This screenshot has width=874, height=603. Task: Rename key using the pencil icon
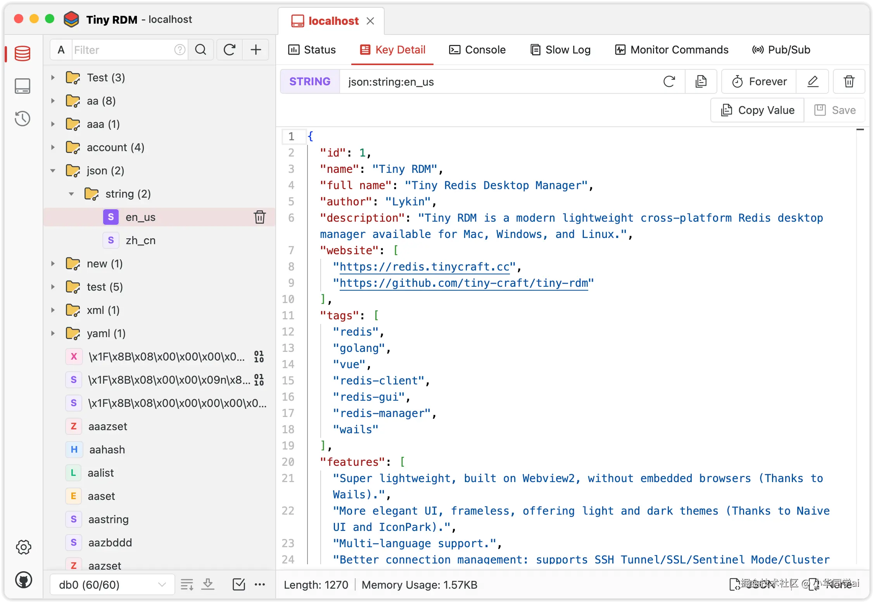[813, 81]
